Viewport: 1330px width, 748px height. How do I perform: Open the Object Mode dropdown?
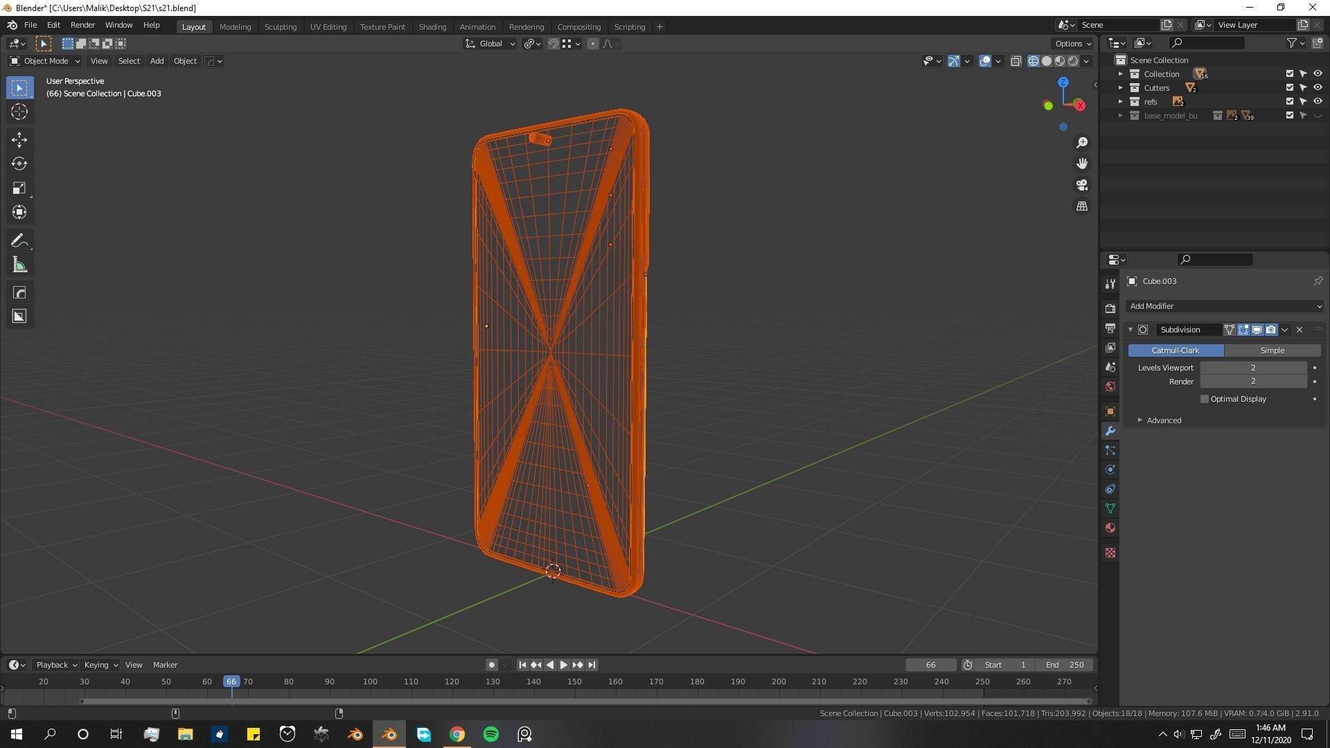pos(46,61)
